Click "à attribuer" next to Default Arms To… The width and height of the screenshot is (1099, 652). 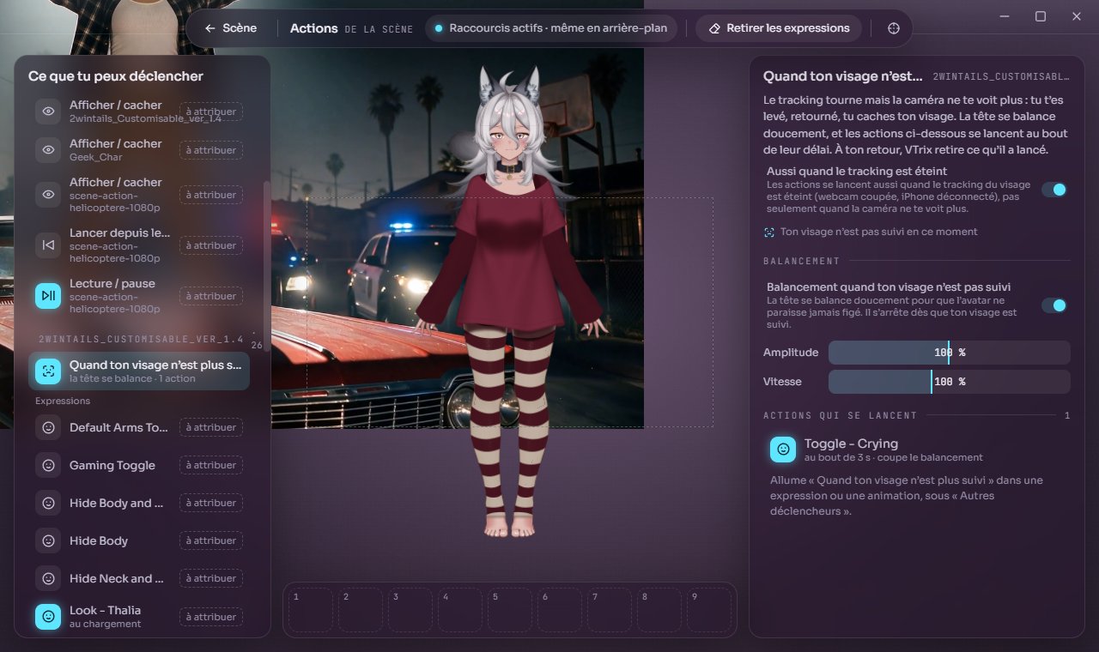211,427
